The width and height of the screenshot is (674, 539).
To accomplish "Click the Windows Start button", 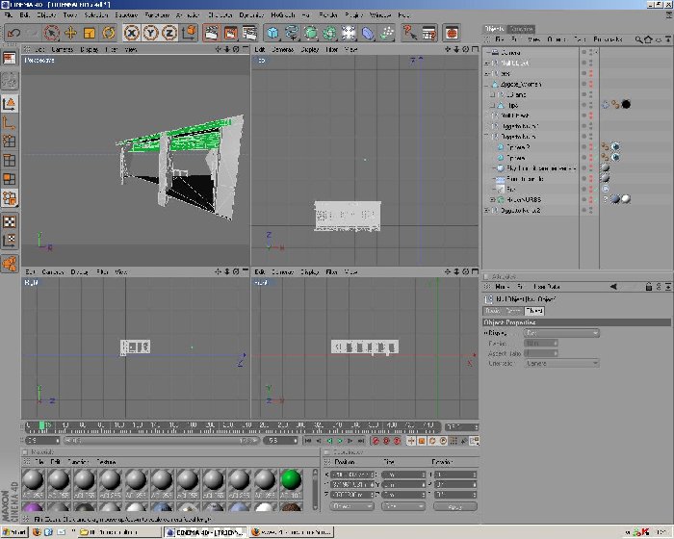I will [x=14, y=532].
